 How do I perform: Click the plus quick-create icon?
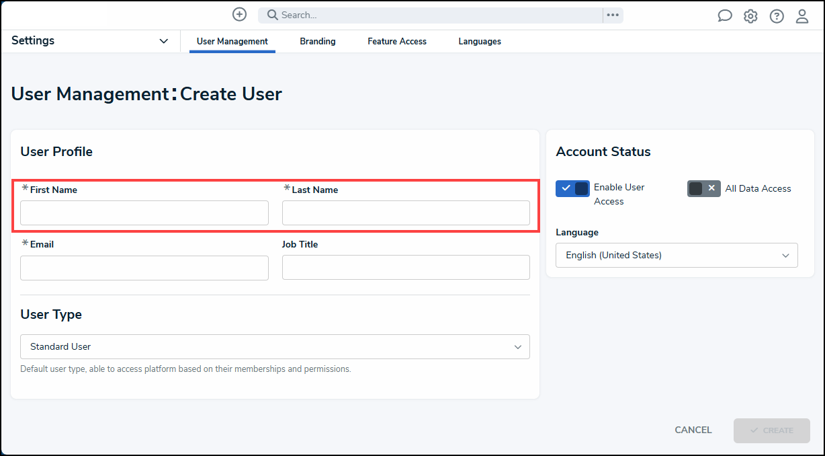(x=239, y=15)
